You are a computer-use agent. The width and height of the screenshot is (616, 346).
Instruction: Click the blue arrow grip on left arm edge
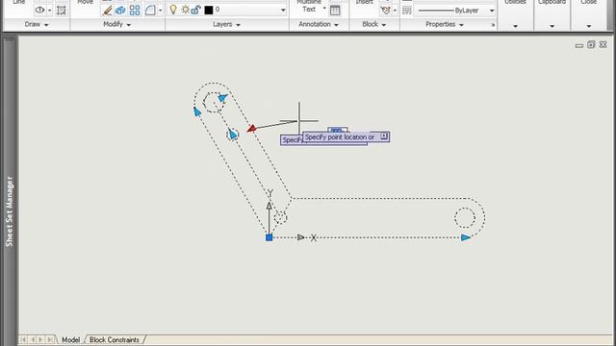click(x=197, y=112)
